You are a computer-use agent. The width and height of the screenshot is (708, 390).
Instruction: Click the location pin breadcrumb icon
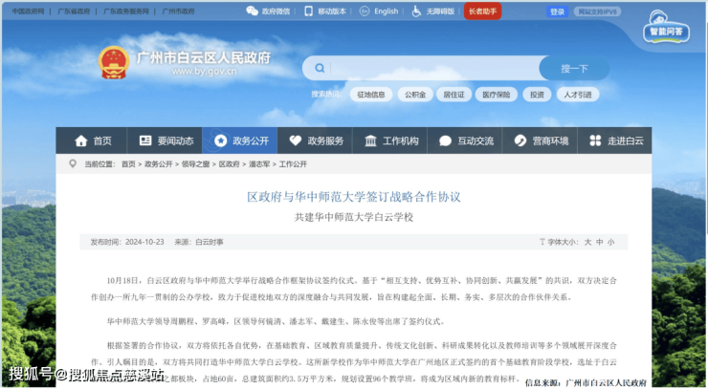tap(73, 163)
